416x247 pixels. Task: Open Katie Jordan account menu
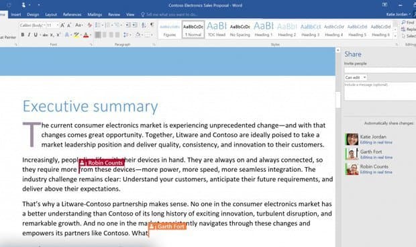coord(399,14)
